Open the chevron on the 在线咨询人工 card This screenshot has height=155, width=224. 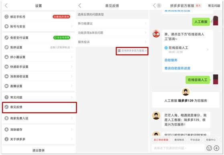[208, 50]
